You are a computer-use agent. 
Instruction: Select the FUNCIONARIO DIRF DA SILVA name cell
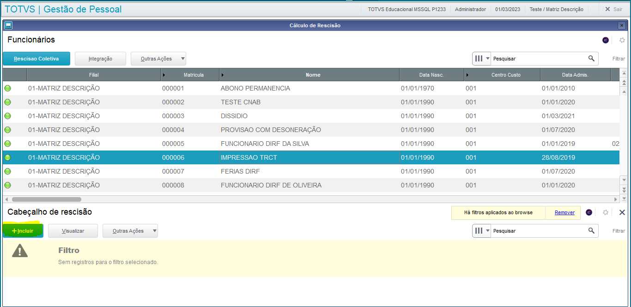tap(309, 144)
